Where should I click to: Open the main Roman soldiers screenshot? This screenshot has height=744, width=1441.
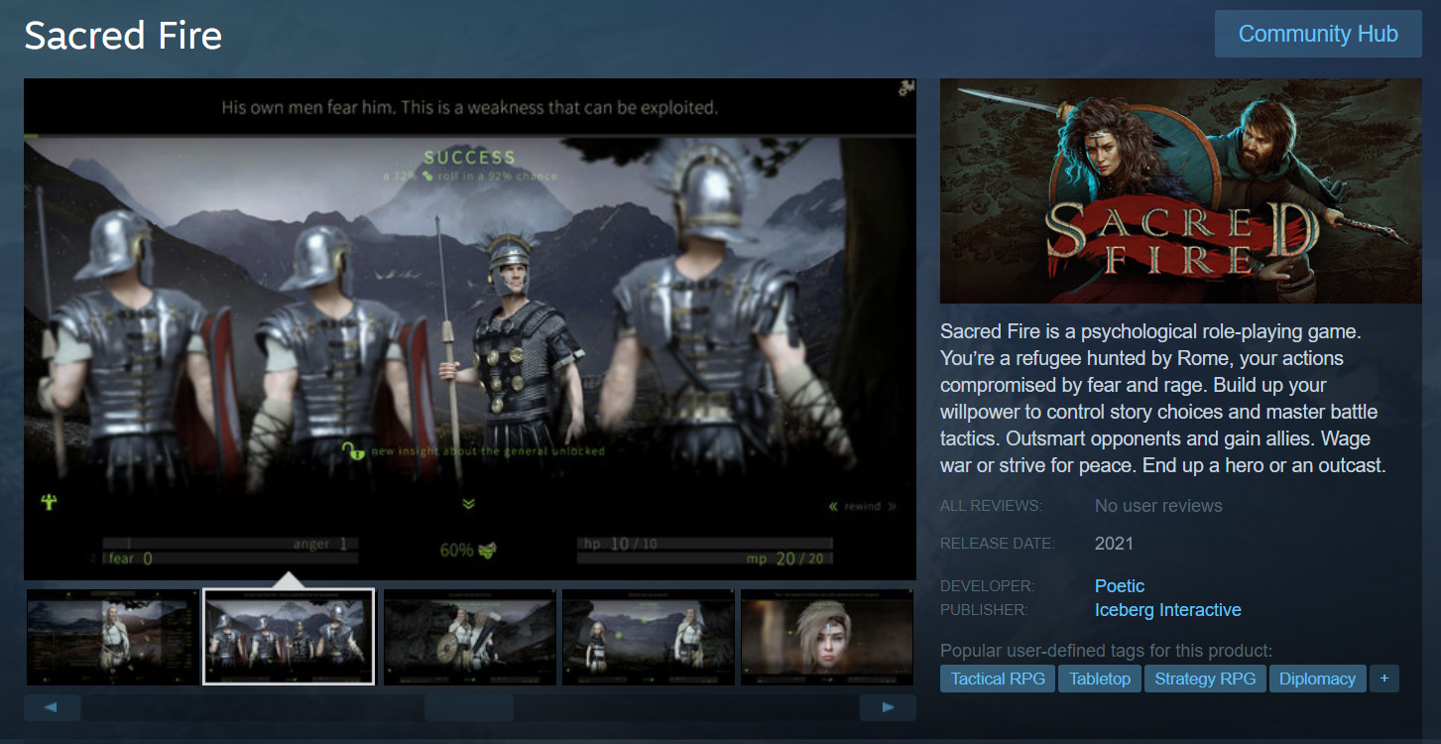click(470, 329)
